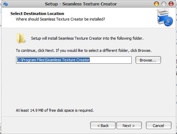Click the 'Where should Seamless Texture Creator be installed?' text
Image resolution: width=177 pixels, height=134 pixels.
(60, 19)
